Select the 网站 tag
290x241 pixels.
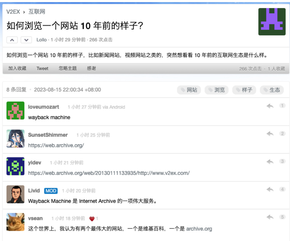point(189,90)
